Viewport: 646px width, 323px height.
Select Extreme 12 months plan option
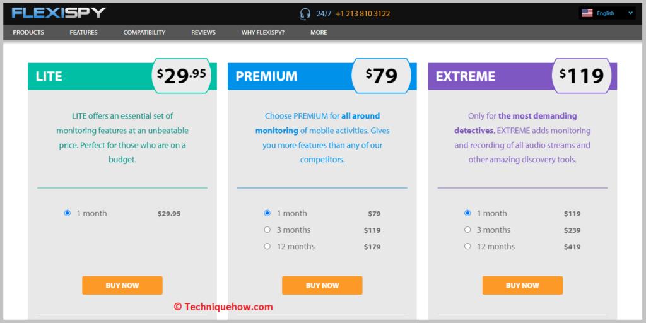[x=467, y=247]
